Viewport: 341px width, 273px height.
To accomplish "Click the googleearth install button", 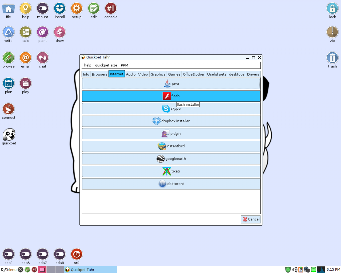I will point(171,159).
